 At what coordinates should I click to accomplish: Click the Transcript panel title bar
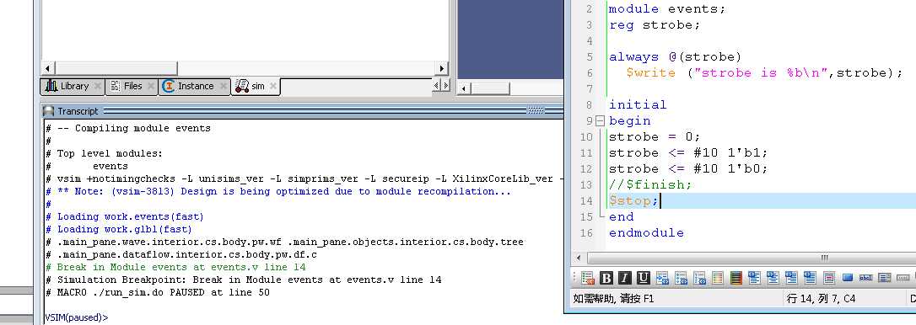pos(303,111)
